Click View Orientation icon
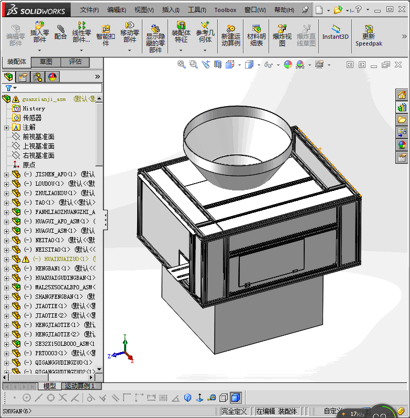410x418 pixels. [x=230, y=64]
